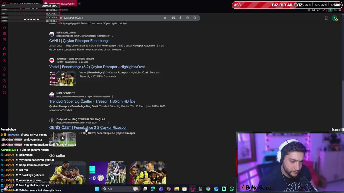Open the extensions cube in the sidebar
This screenshot has height=193, width=344.
pyautogui.click(x=4, y=87)
